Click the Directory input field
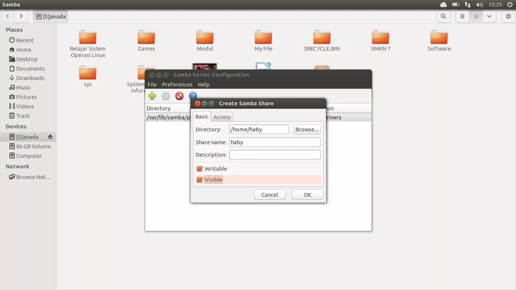 259,130
